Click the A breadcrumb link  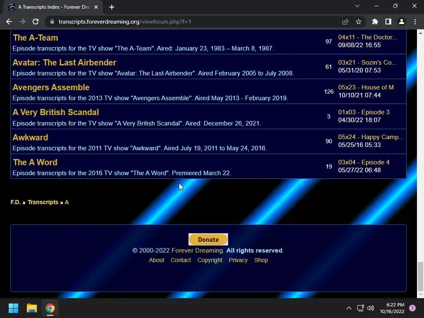pyautogui.click(x=67, y=202)
